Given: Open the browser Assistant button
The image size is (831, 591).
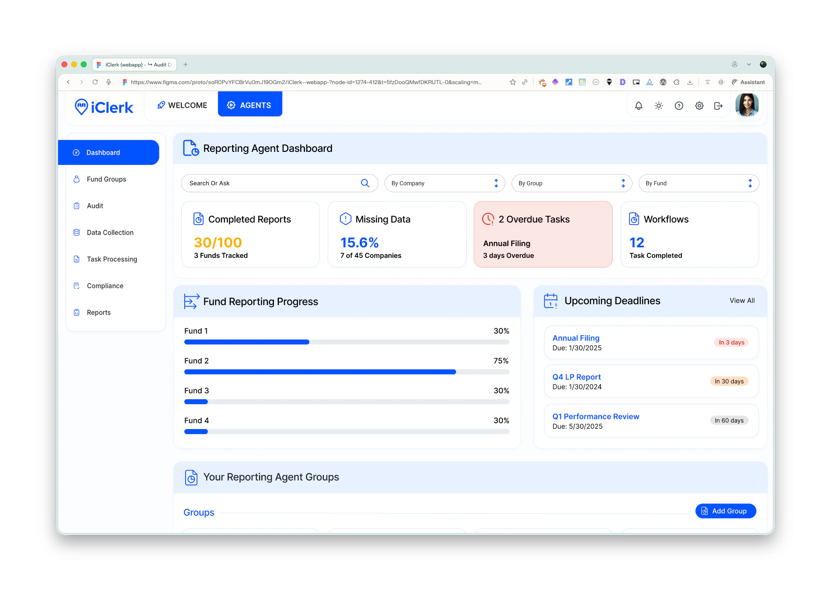Looking at the screenshot, I should click(749, 82).
